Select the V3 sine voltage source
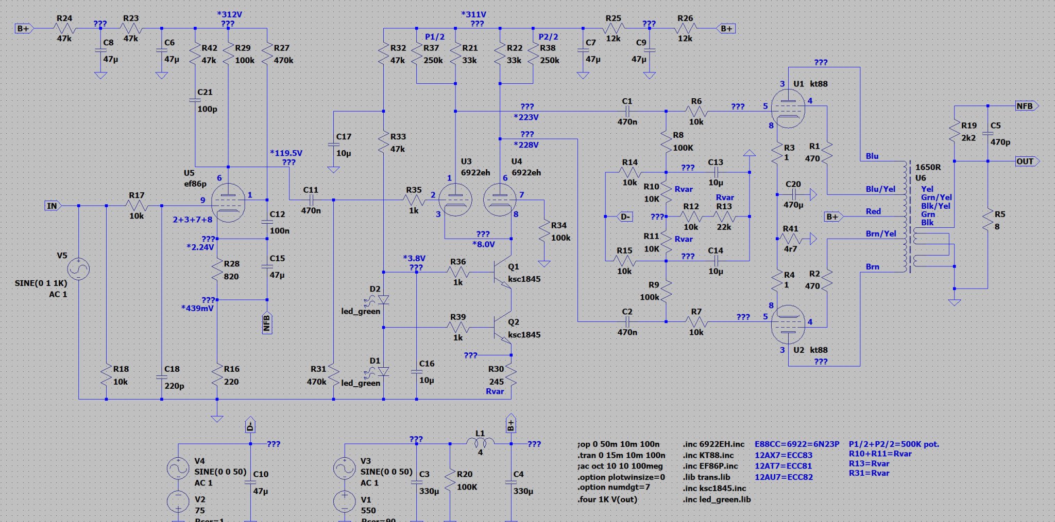 (x=344, y=469)
